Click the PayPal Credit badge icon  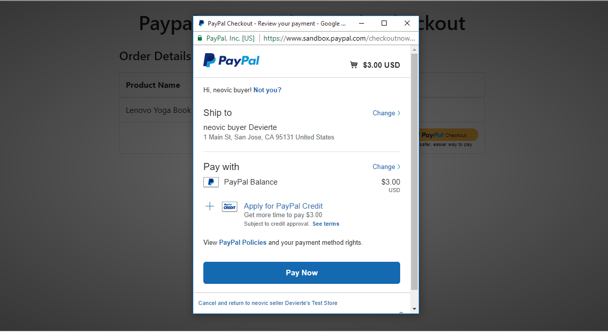click(229, 207)
